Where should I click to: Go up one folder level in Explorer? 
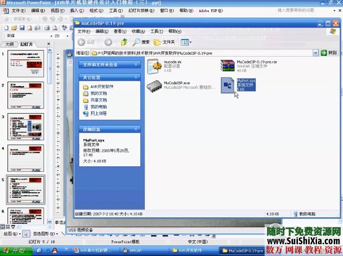(x=124, y=42)
